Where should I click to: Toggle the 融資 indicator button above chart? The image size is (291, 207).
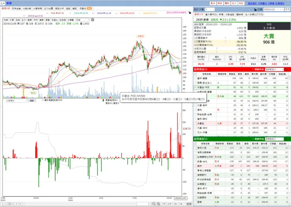click(29, 20)
